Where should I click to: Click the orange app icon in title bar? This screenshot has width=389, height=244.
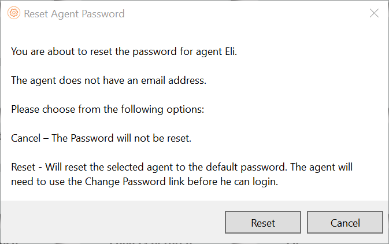[x=14, y=13]
